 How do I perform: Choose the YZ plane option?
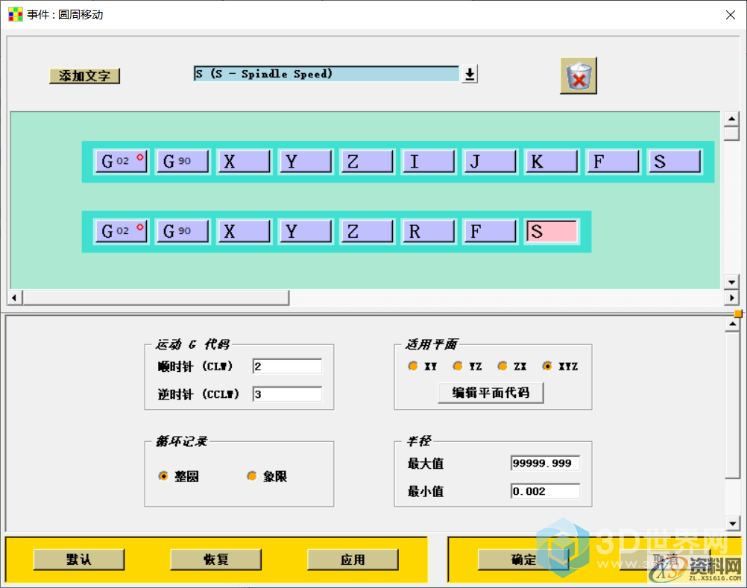click(x=458, y=366)
